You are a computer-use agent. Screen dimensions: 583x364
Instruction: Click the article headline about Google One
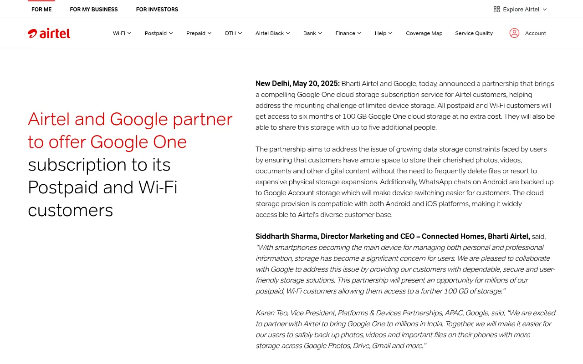(x=130, y=164)
